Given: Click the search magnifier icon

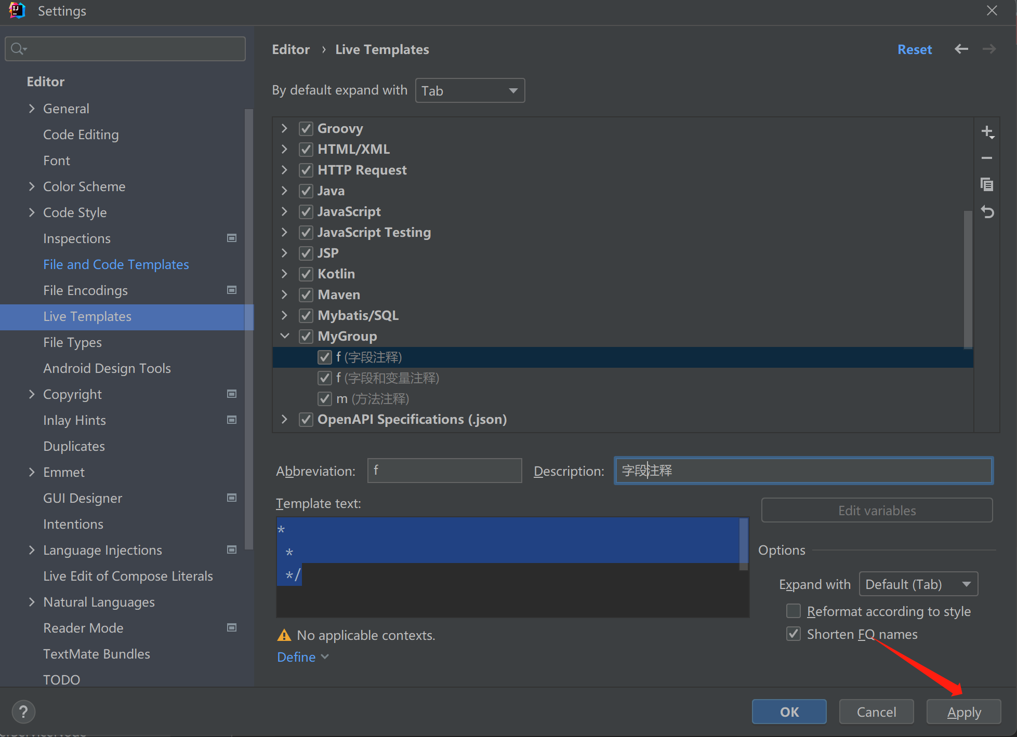Looking at the screenshot, I should click(19, 49).
